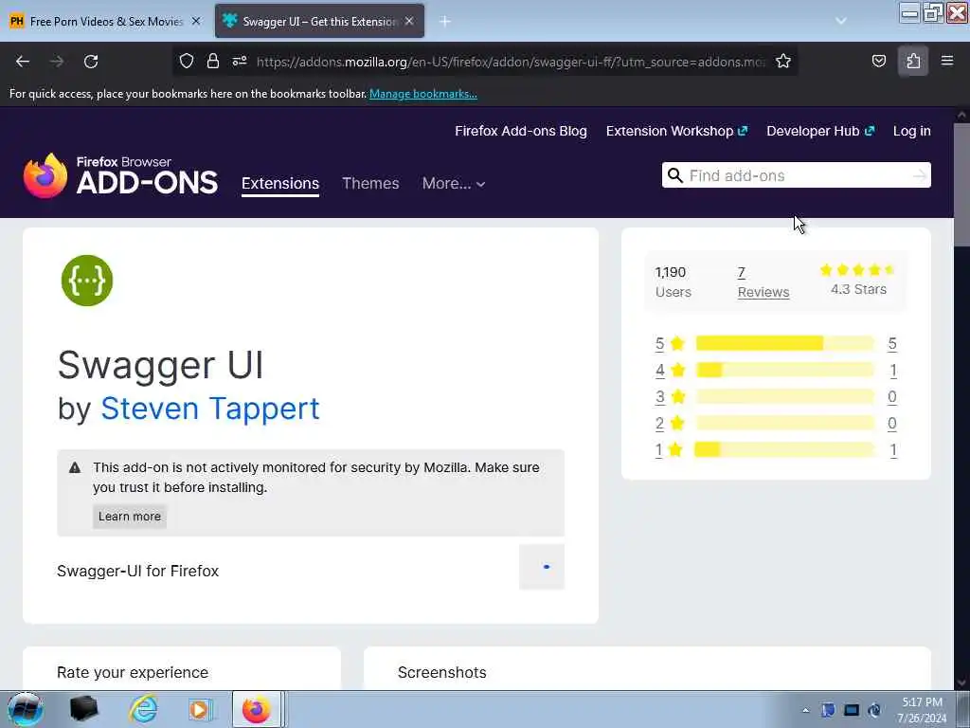
Task: Open author Steven Tappert's profile link
Action: [x=209, y=409]
